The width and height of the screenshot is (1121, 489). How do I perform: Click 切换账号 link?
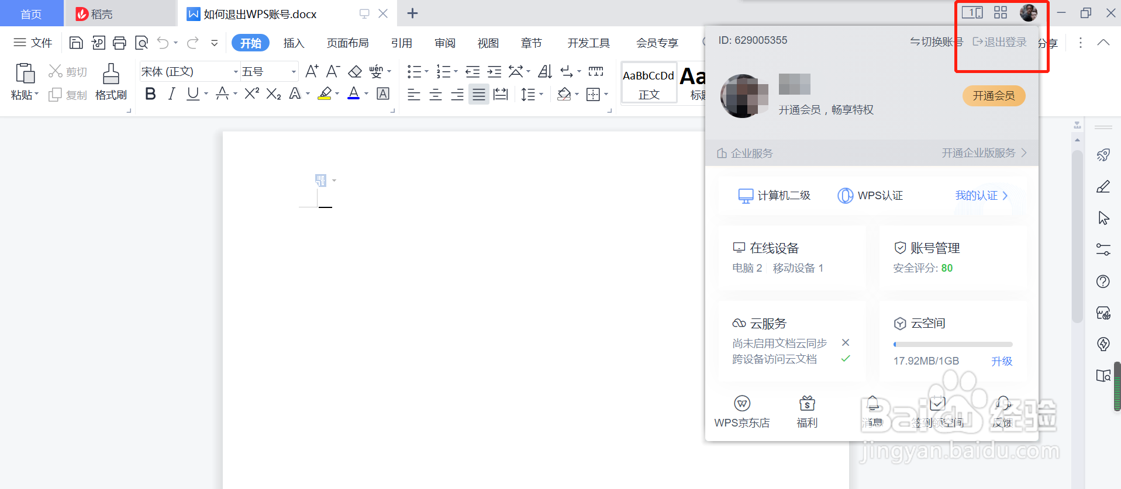936,41
